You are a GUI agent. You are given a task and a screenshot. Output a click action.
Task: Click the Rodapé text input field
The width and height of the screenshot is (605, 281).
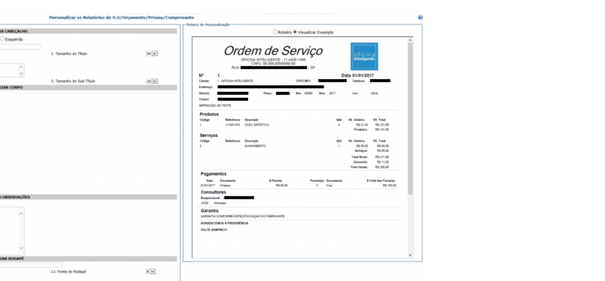31,265
